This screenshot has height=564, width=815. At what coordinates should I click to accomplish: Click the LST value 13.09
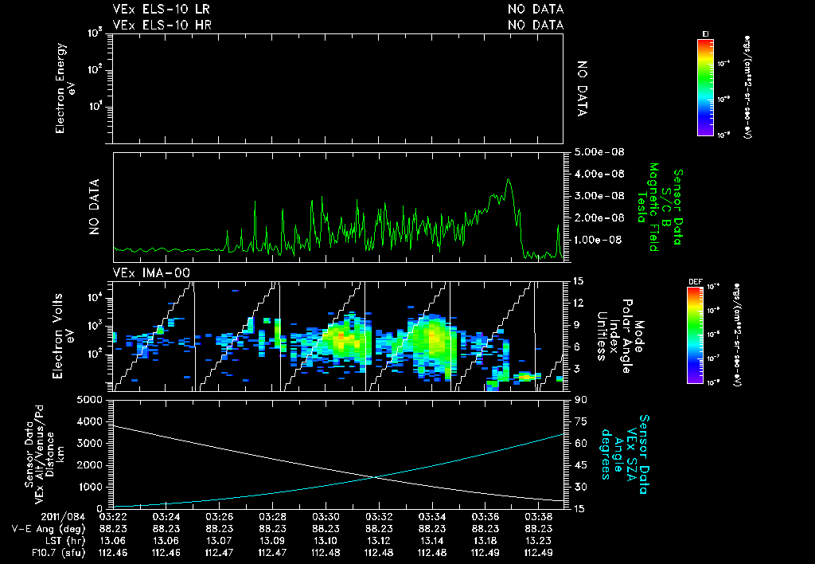pos(272,541)
